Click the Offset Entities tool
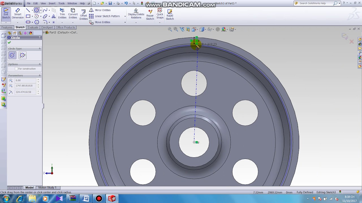This screenshot has width=362, height=203. [x=83, y=15]
